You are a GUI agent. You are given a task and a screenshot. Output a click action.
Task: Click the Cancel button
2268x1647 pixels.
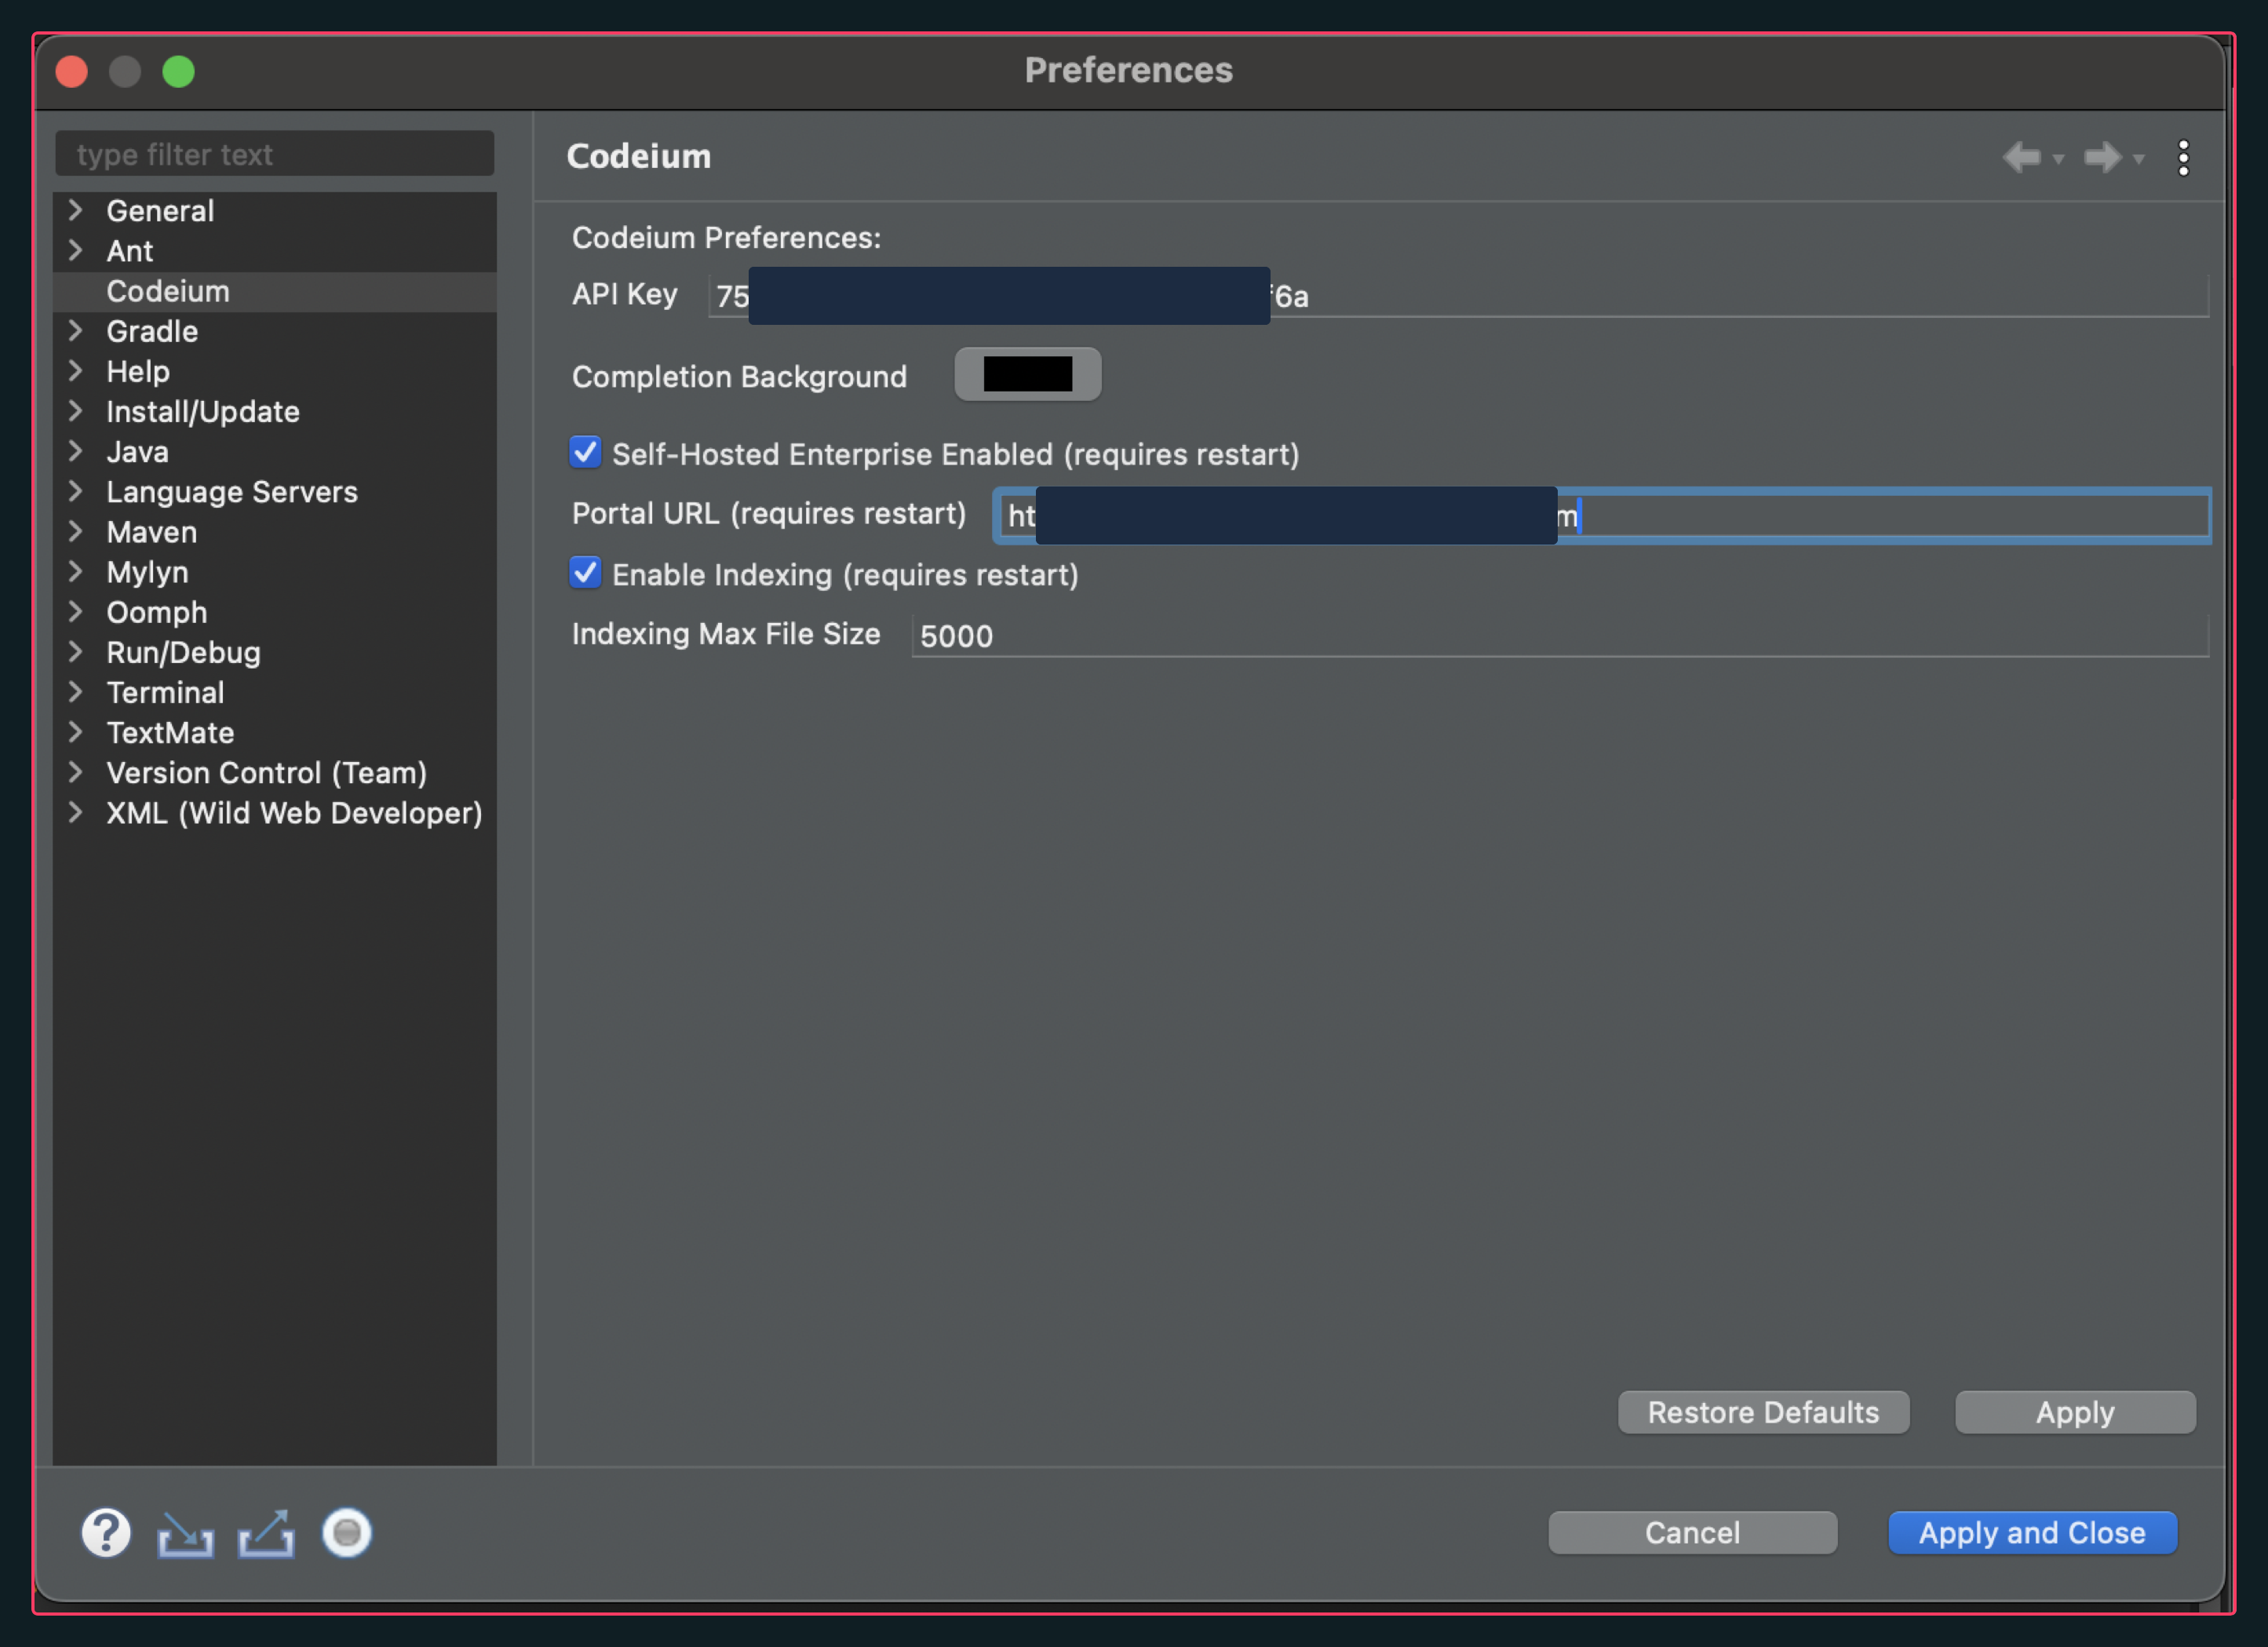click(1692, 1532)
